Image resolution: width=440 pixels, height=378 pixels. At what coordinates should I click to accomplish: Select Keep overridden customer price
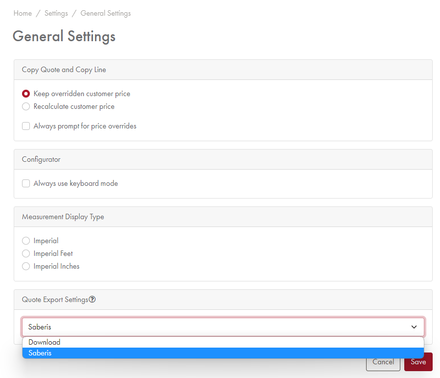click(x=26, y=94)
